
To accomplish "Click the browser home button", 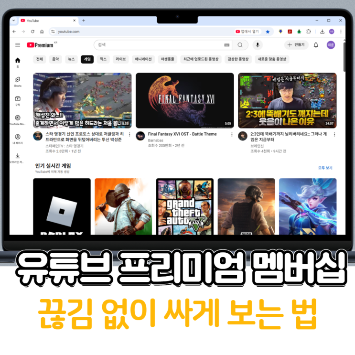I will (42, 32).
